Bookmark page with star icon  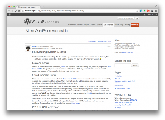point(137,11)
